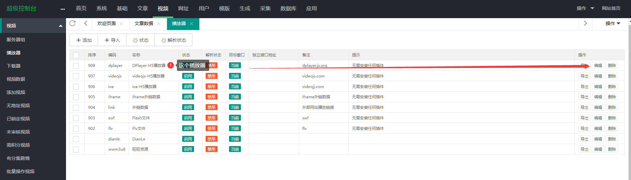
Task: Click the refresh icon in tab bar
Action: click(x=73, y=23)
